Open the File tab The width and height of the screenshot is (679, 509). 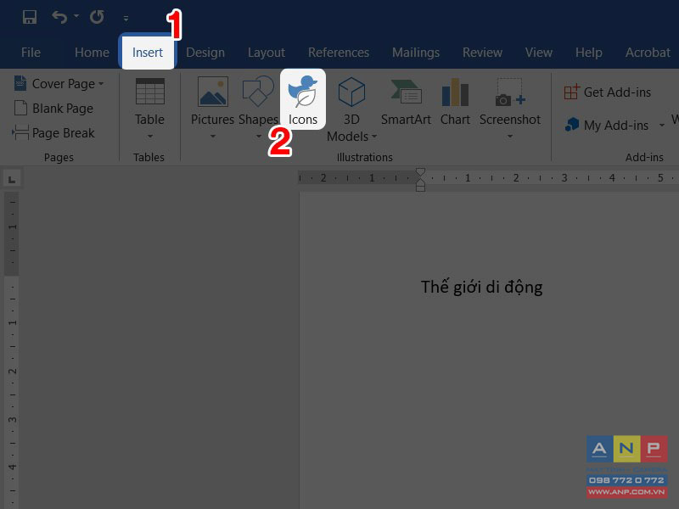(31, 53)
